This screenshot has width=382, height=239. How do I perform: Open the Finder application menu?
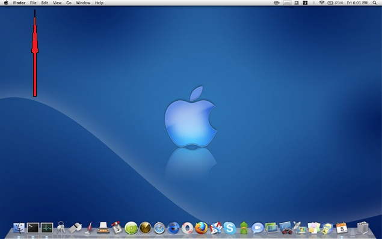[19, 3]
